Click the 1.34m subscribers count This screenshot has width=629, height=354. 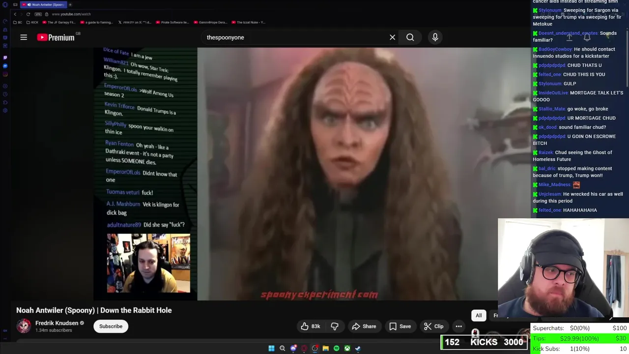(54, 330)
